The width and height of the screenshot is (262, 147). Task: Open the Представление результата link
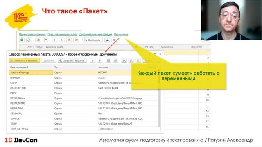(x=63, y=34)
